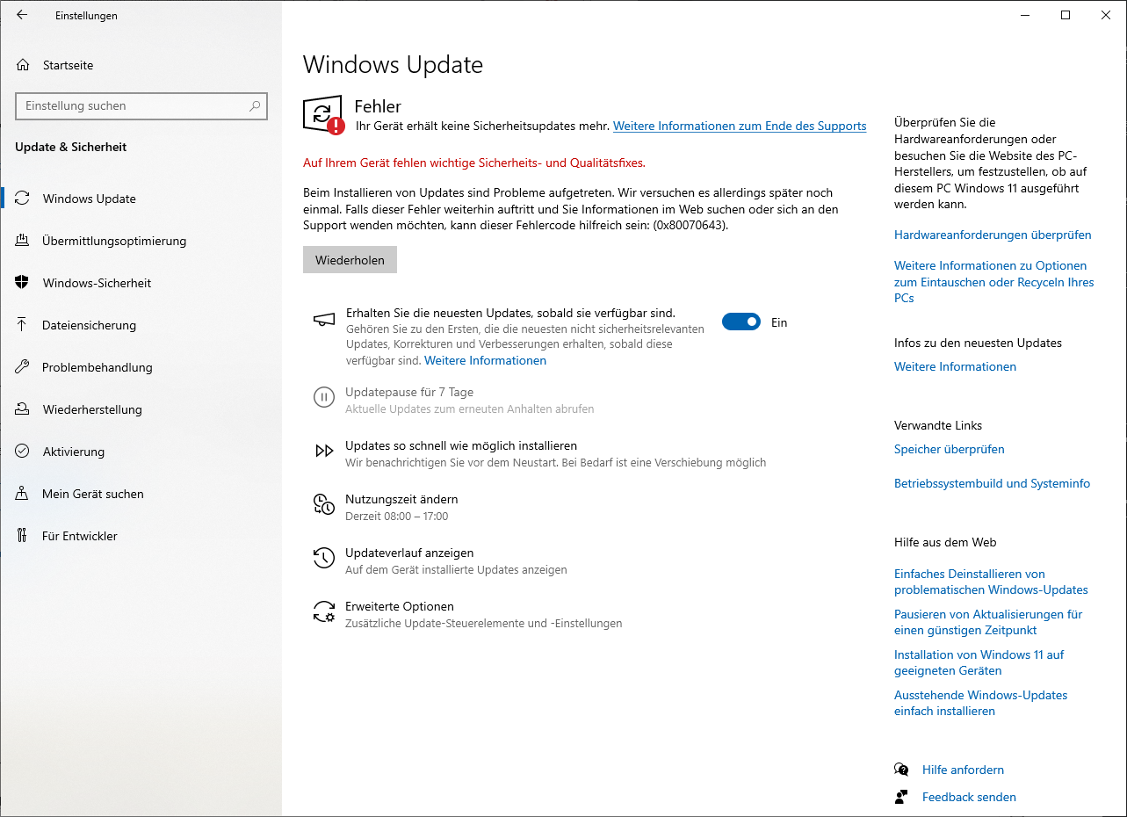Open Betriebssystembuild und Systeminfo link
The height and width of the screenshot is (817, 1127).
(x=992, y=483)
